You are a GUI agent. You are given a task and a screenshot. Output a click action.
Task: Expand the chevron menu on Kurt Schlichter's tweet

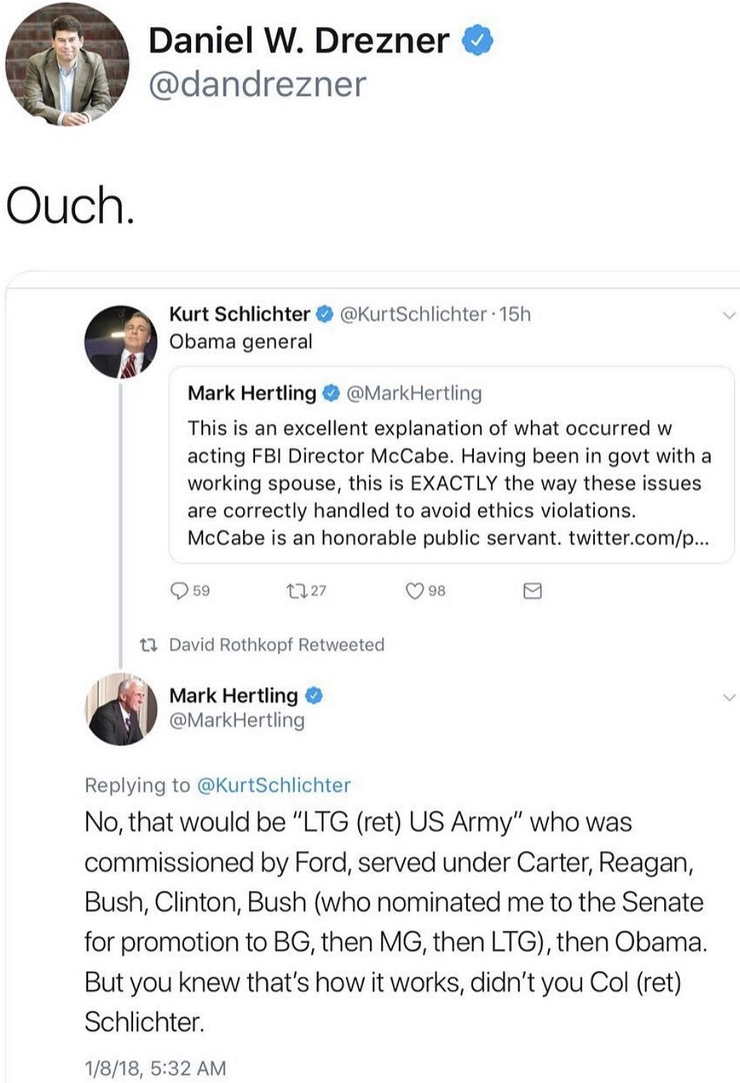(728, 316)
